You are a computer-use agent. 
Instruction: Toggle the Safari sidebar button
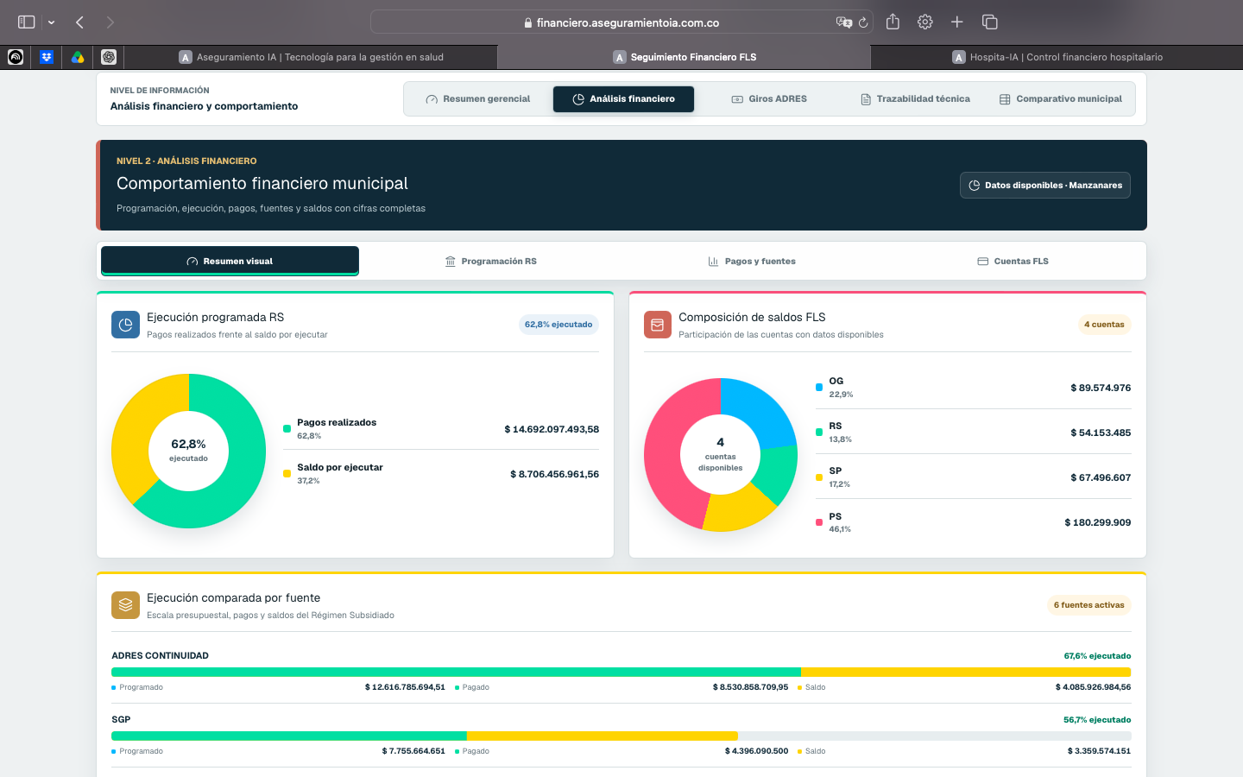pyautogui.click(x=27, y=22)
